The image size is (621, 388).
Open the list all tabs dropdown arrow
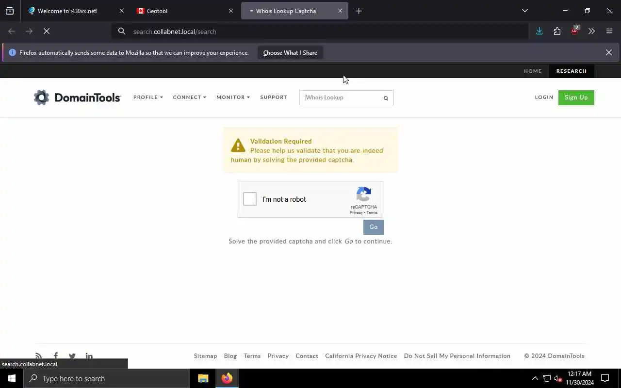524,11
